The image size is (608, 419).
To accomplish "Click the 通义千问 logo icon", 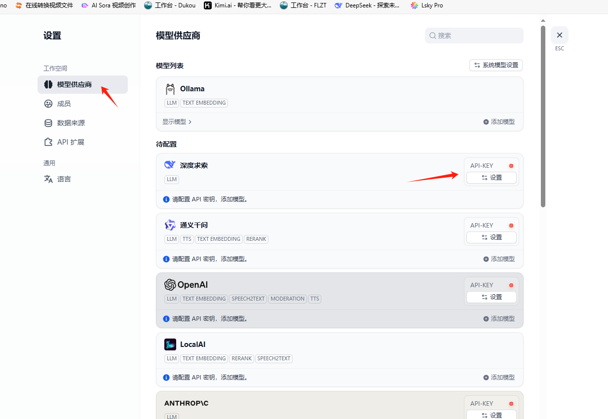I will pos(170,225).
